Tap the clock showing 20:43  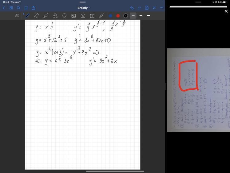click(x=6, y=2)
